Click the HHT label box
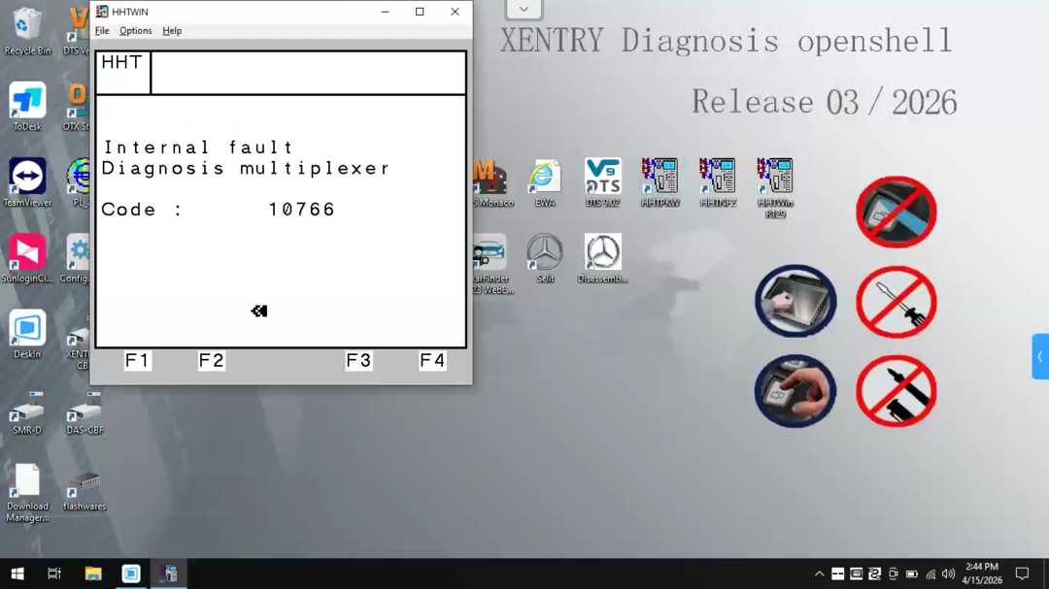The height and width of the screenshot is (589, 1049). [x=123, y=72]
